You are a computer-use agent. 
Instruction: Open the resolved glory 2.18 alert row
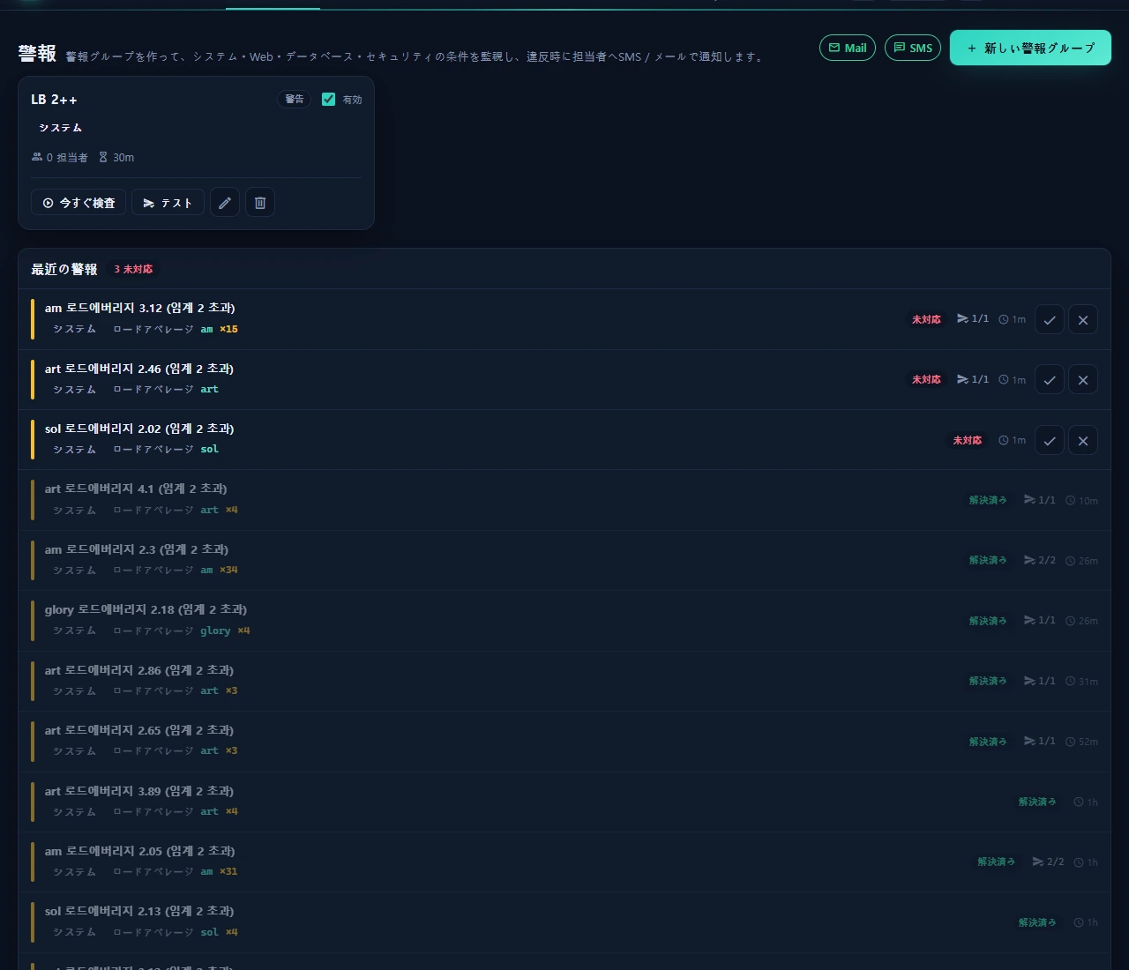click(564, 621)
